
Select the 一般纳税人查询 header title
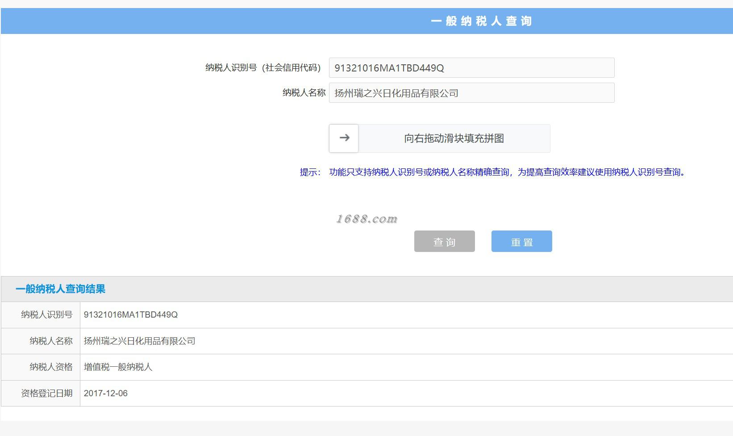[x=481, y=21]
